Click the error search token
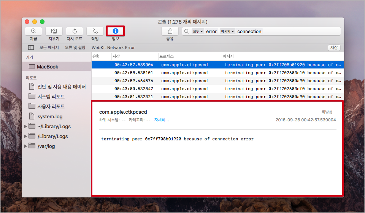The height and width of the screenshot is (213, 365). tap(211, 31)
